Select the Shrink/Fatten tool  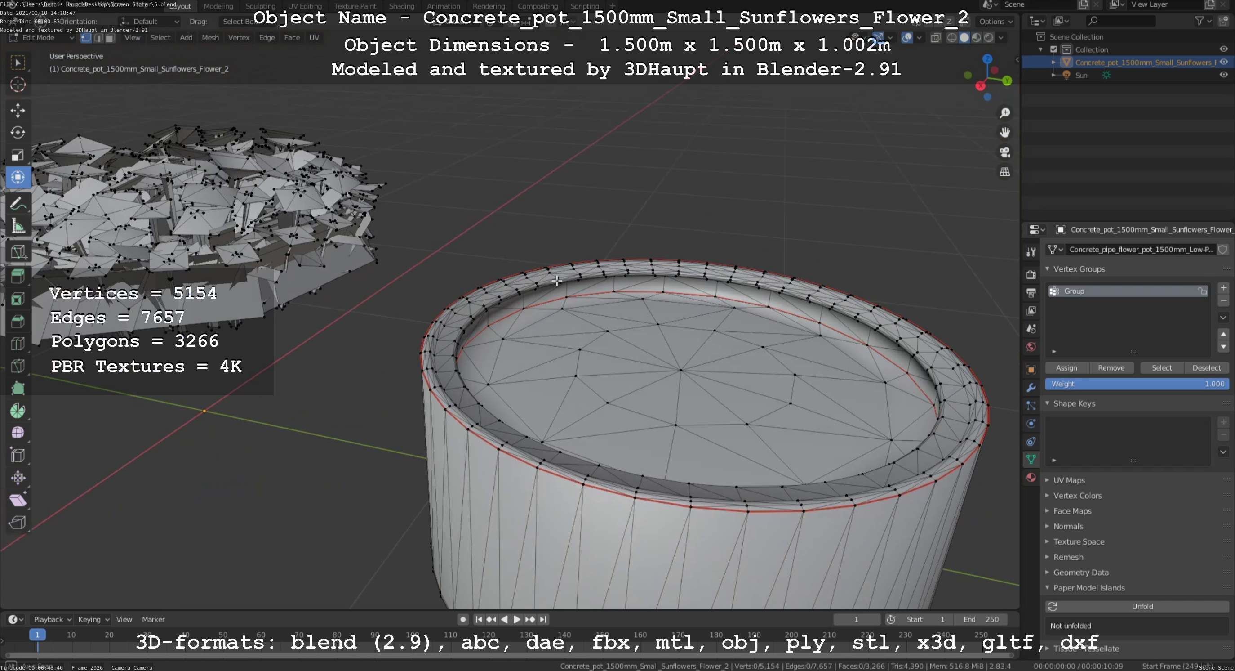(x=18, y=477)
